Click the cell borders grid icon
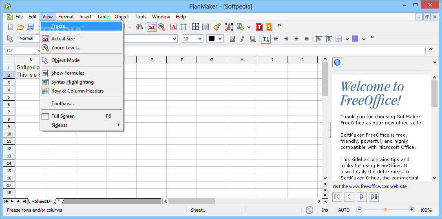 pyautogui.click(x=195, y=27)
